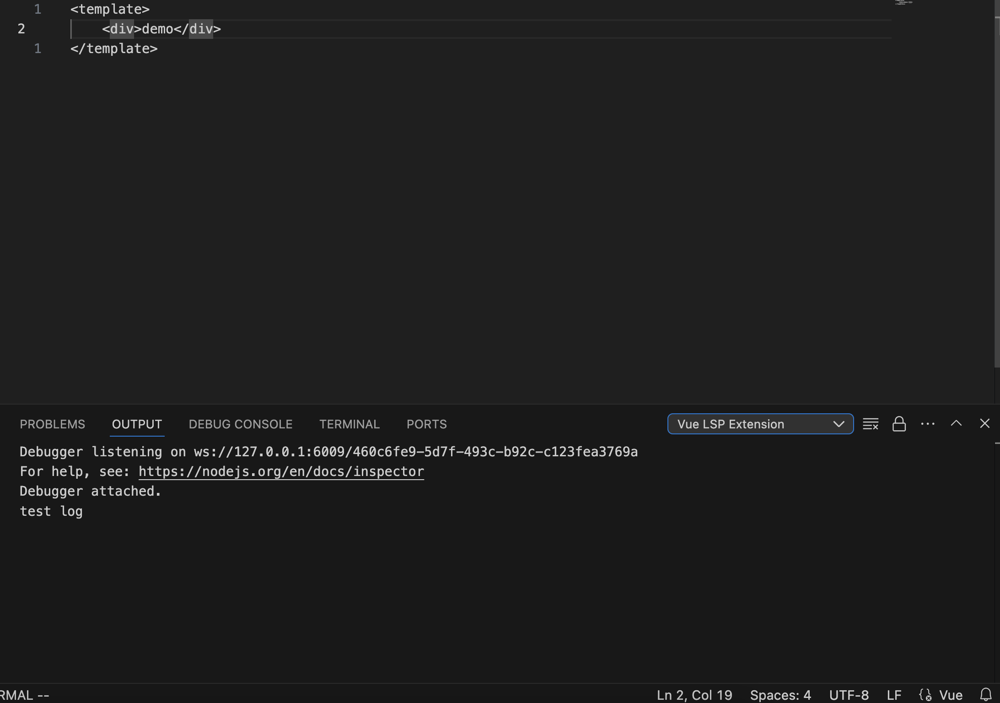Open notifications bell in status bar
Screen dimensions: 1000x703
[x=986, y=695]
